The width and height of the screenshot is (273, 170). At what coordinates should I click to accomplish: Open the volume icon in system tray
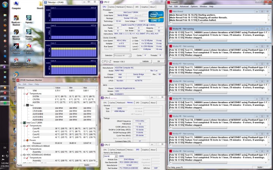click(3, 156)
